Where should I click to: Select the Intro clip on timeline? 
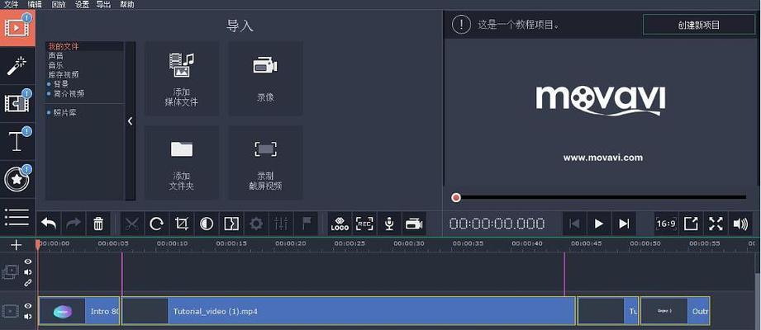(x=79, y=311)
